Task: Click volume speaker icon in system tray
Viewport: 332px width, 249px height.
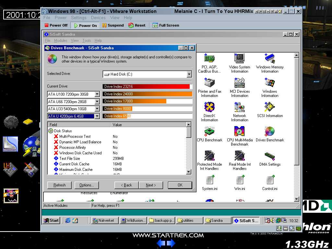Action: [272, 220]
